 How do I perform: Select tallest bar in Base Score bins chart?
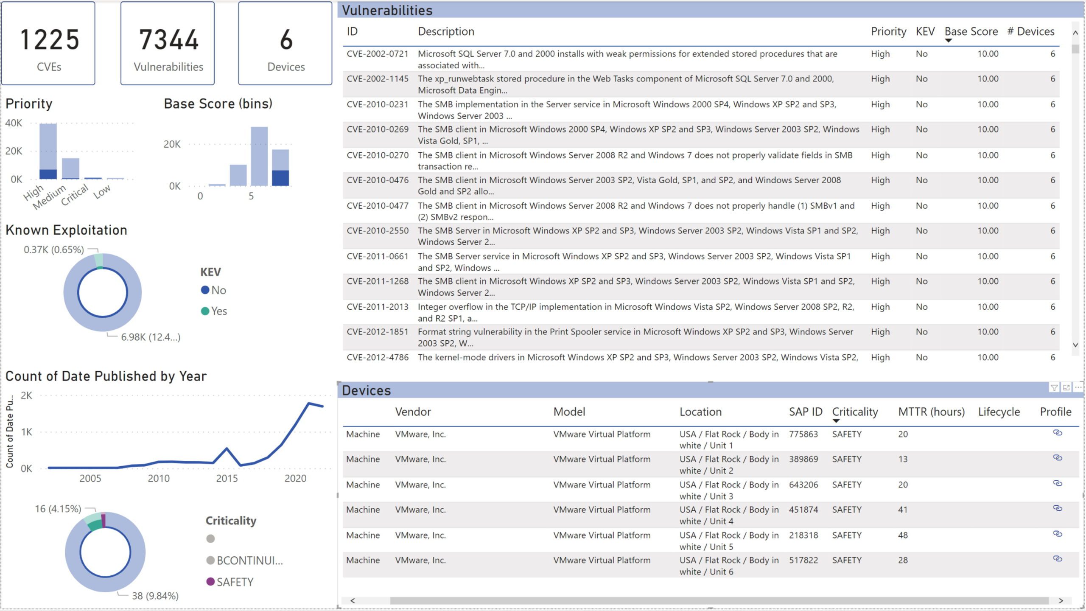[x=259, y=157]
